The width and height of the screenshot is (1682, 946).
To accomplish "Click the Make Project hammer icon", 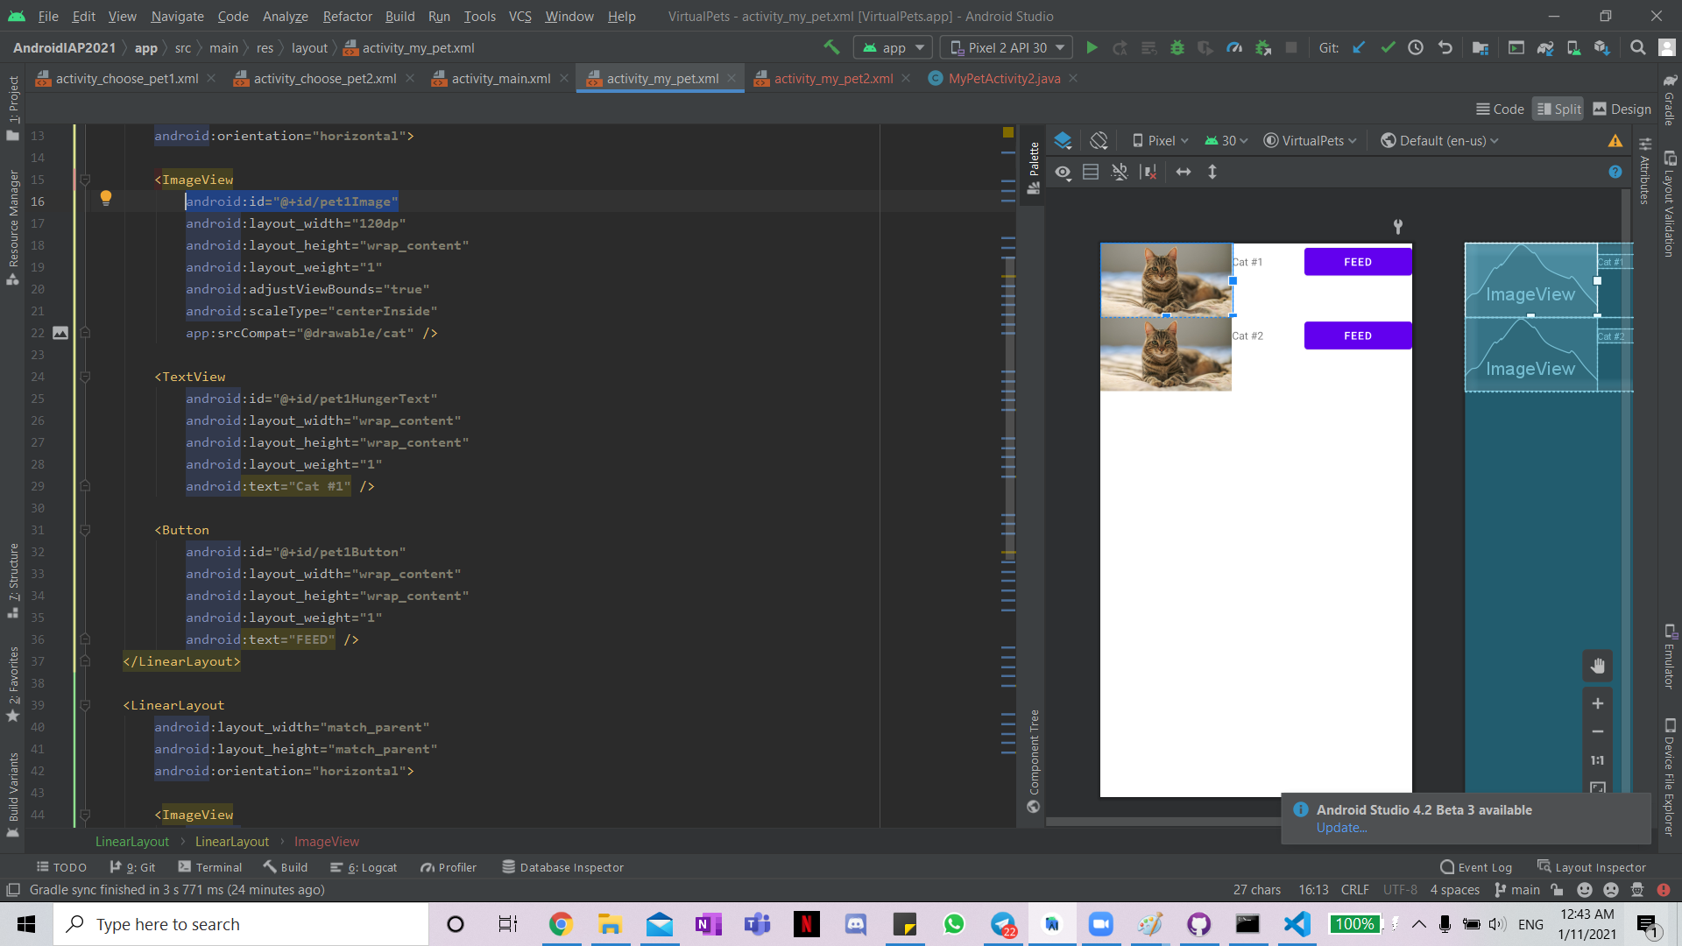I will point(831,47).
